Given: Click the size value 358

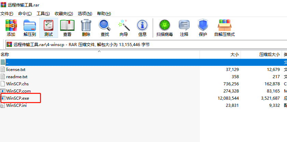Looking at the screenshot, I should point(235,76).
